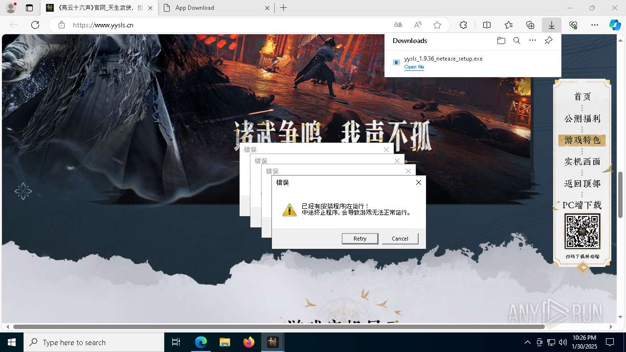Image resolution: width=626 pixels, height=352 pixels.
Task: Open more options in Downloads panel
Action: pyautogui.click(x=533, y=41)
